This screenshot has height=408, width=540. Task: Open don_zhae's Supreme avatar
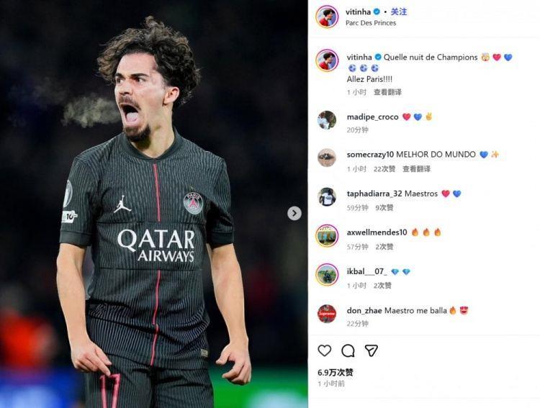tap(326, 314)
